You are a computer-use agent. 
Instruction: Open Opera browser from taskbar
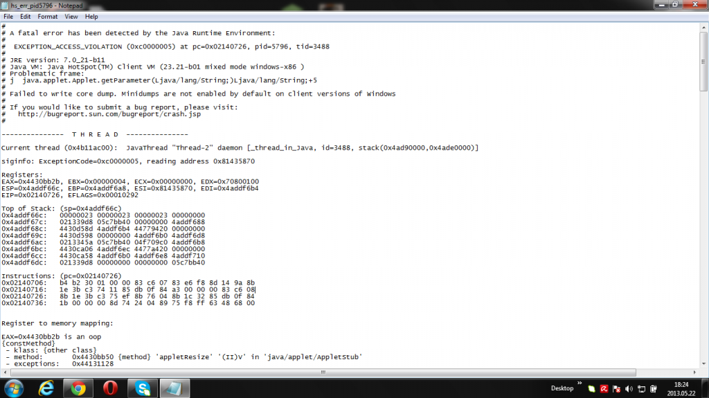110,388
